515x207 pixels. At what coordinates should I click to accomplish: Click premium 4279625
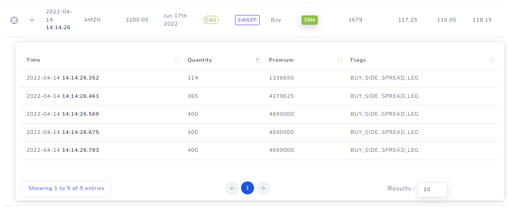pyautogui.click(x=281, y=96)
